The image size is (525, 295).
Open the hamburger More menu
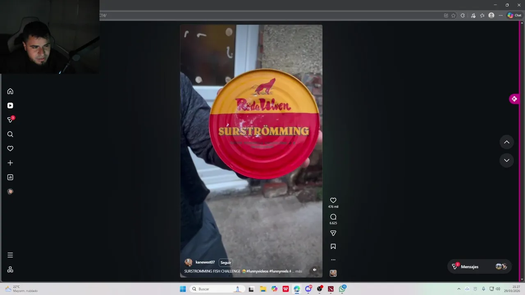pyautogui.click(x=10, y=255)
